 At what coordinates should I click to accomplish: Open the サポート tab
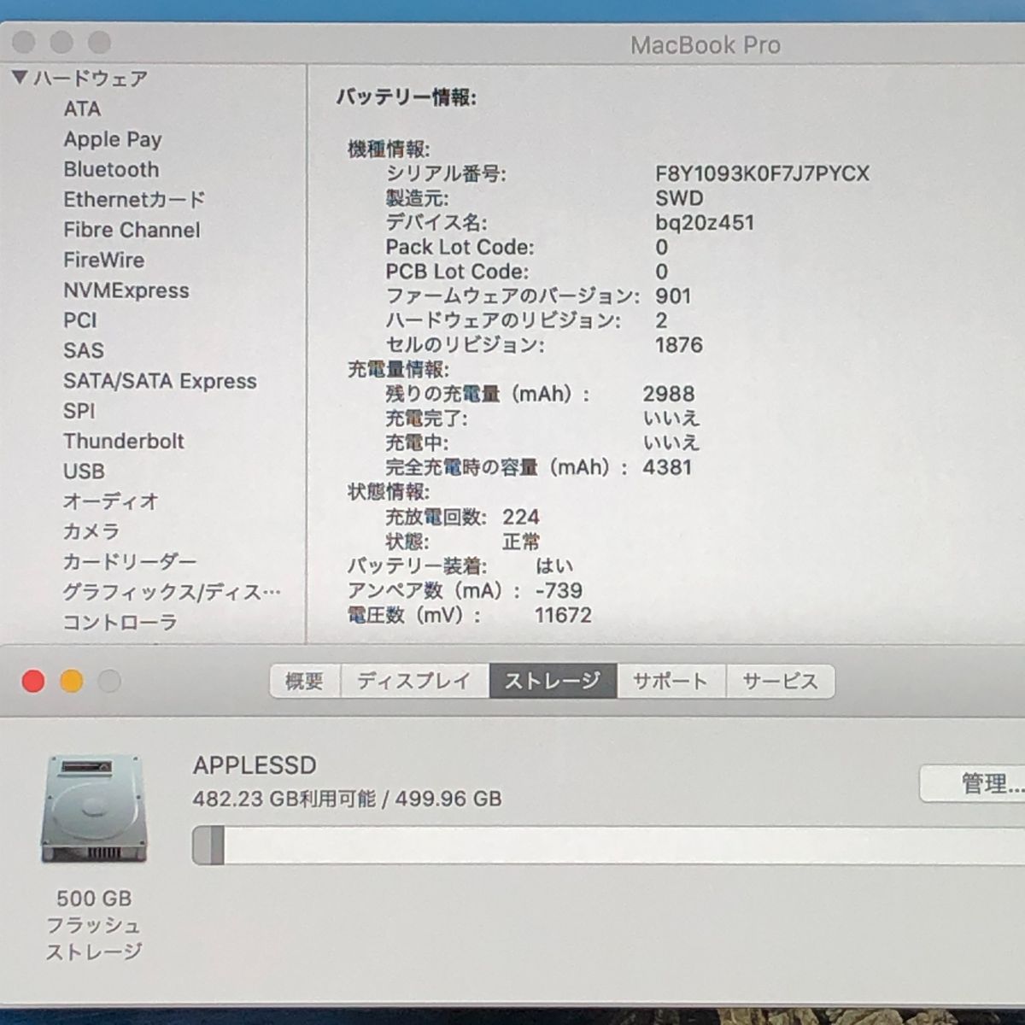pos(671,681)
